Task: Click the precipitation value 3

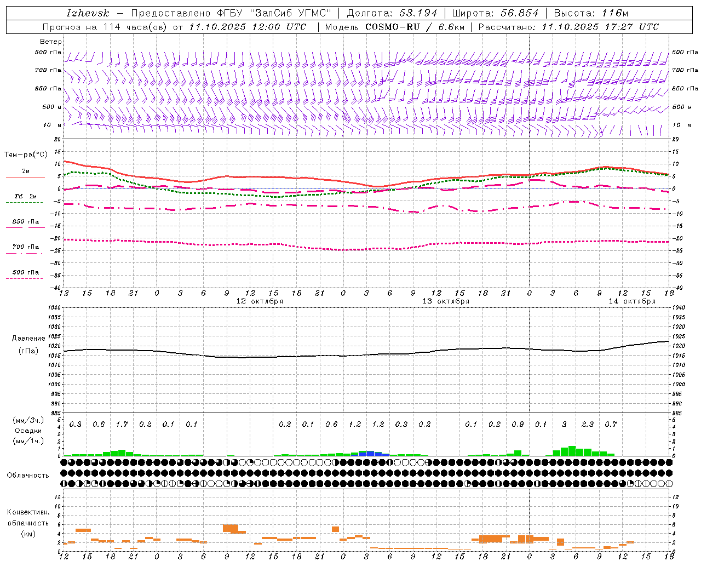Action: pos(564,424)
